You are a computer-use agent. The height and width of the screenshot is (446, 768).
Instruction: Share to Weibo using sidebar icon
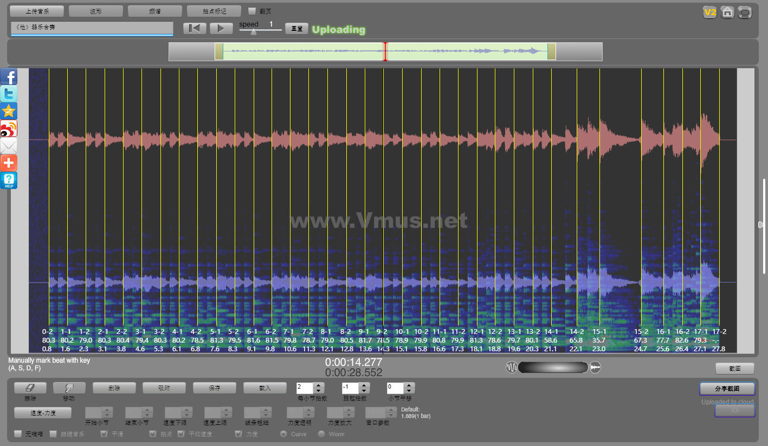[9, 128]
